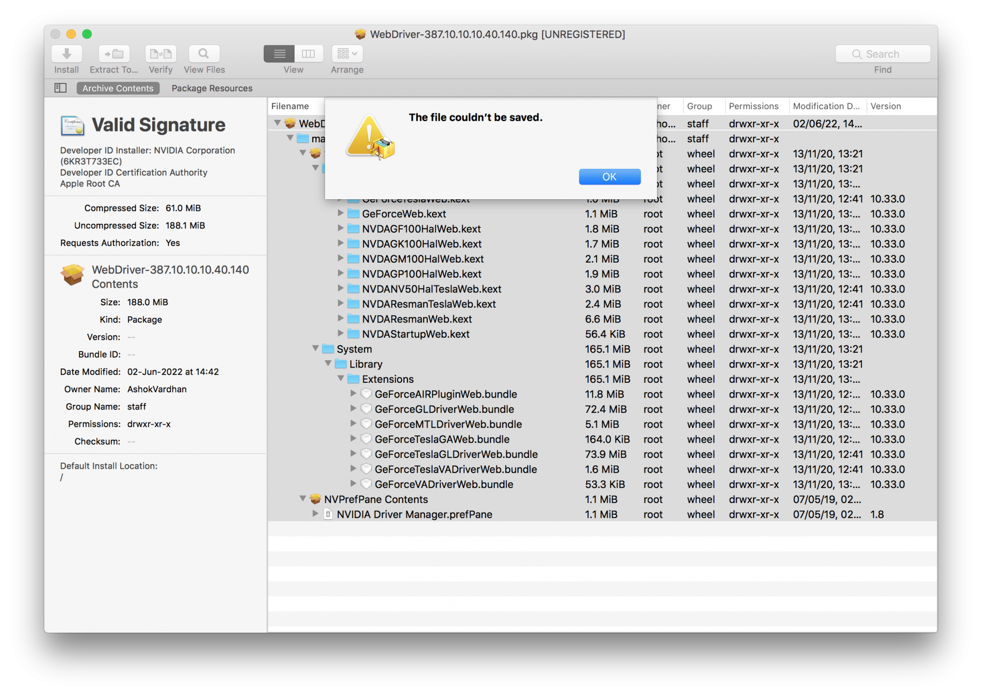The width and height of the screenshot is (982, 696).
Task: Click the 61.0 MiB compressed size value
Action: 183,208
